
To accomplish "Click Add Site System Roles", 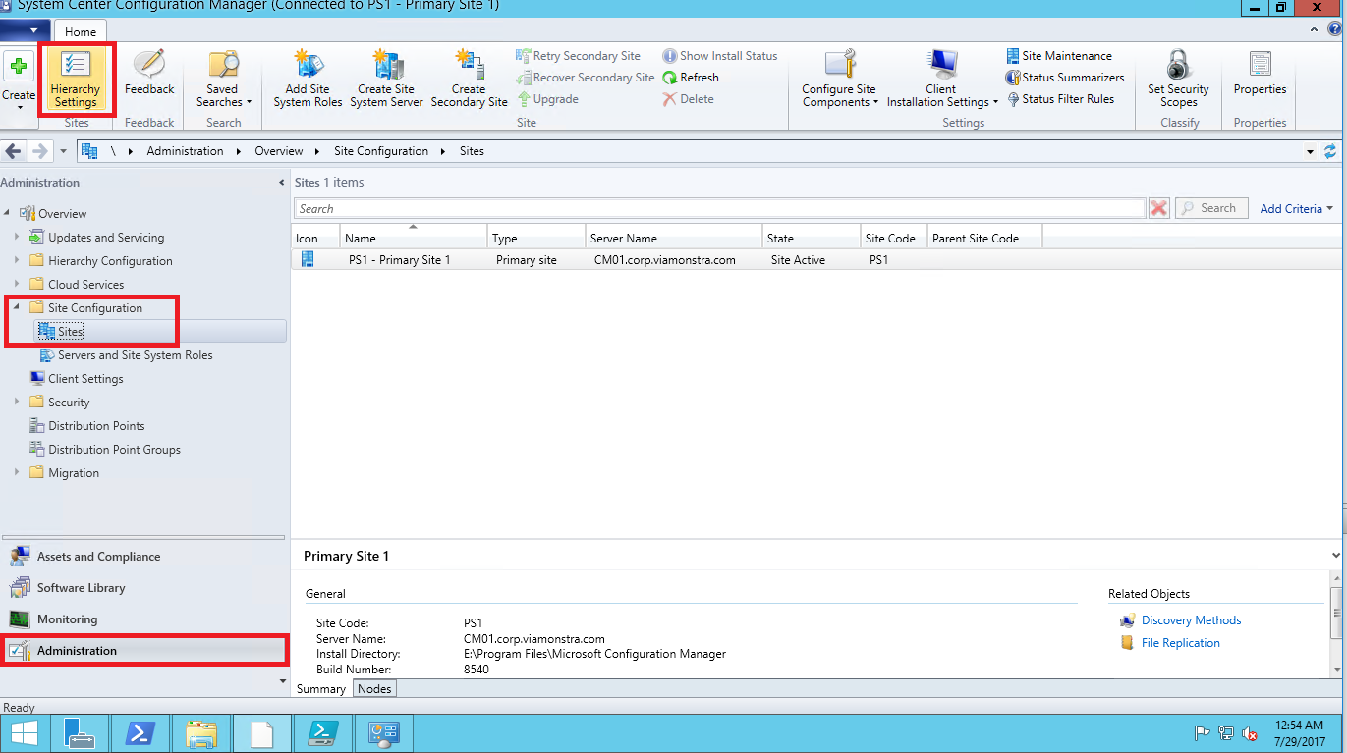I will (308, 80).
